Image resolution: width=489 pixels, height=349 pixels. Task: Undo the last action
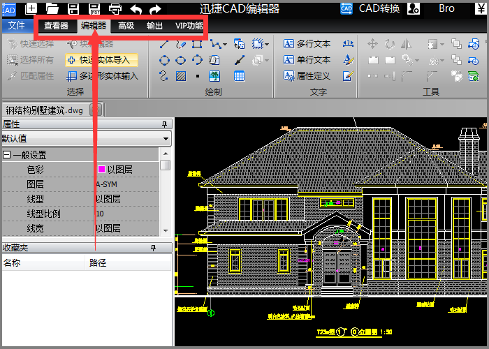click(136, 9)
